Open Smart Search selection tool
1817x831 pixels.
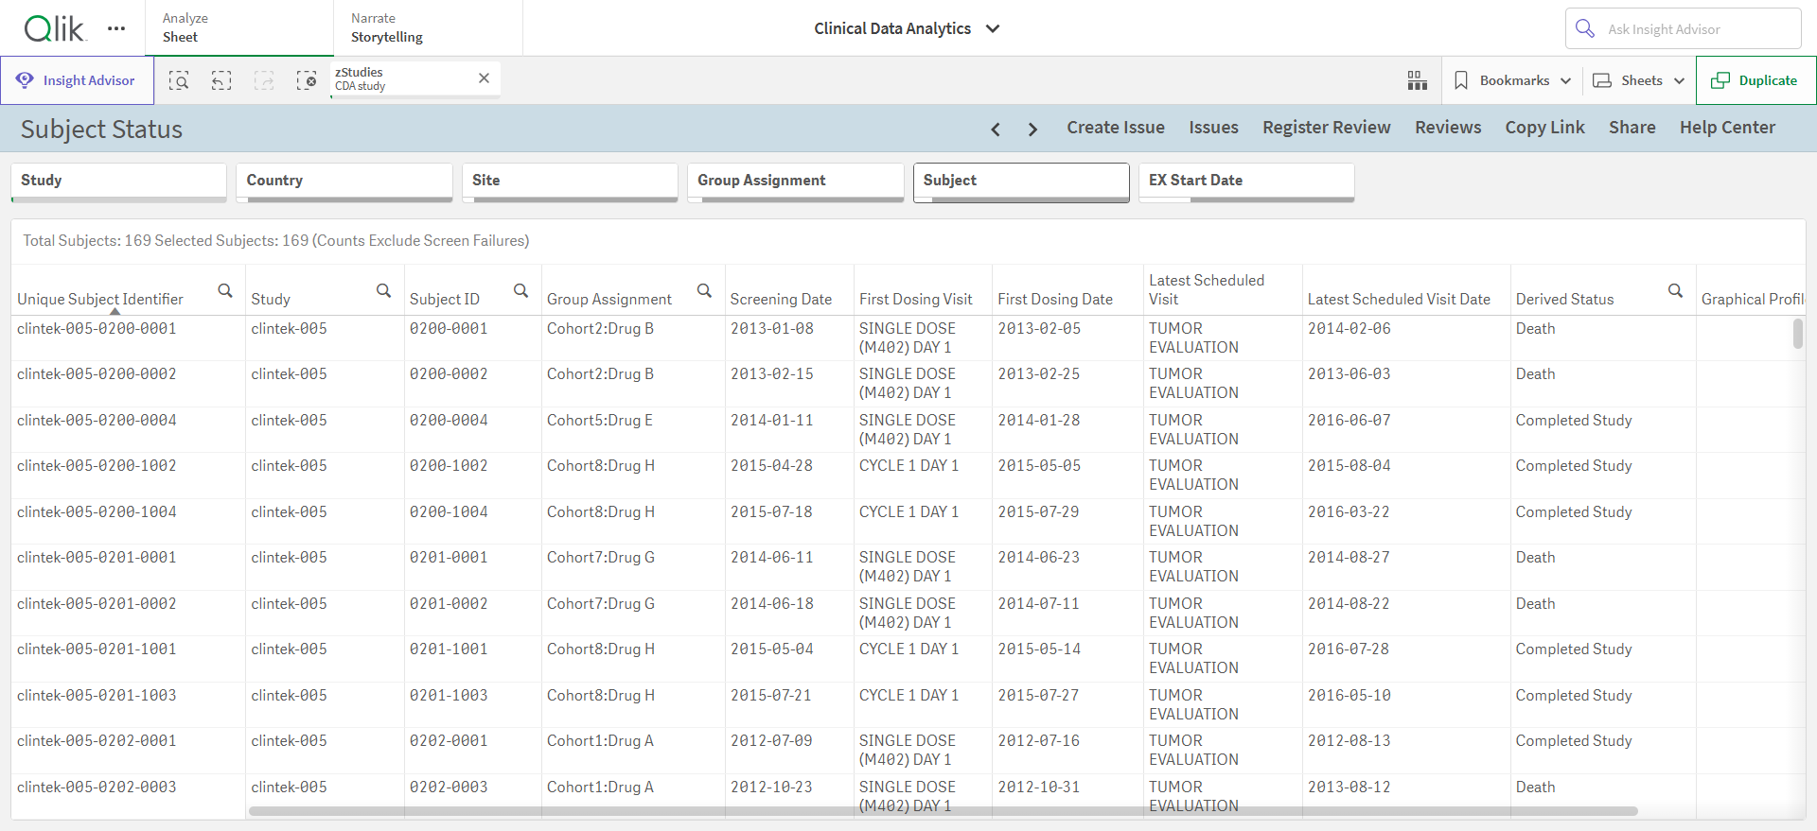[179, 80]
